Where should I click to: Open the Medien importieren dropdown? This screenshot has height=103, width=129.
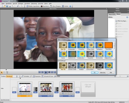coord(33,6)
